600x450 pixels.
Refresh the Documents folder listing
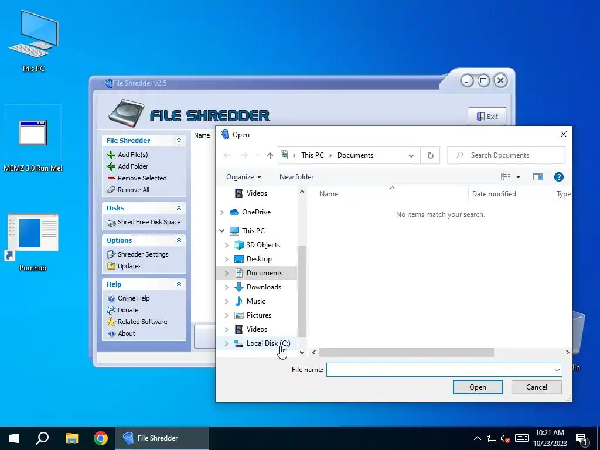click(x=430, y=155)
